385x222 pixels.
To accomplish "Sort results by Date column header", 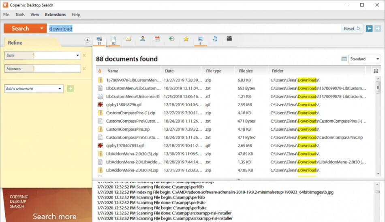I will (x=169, y=71).
